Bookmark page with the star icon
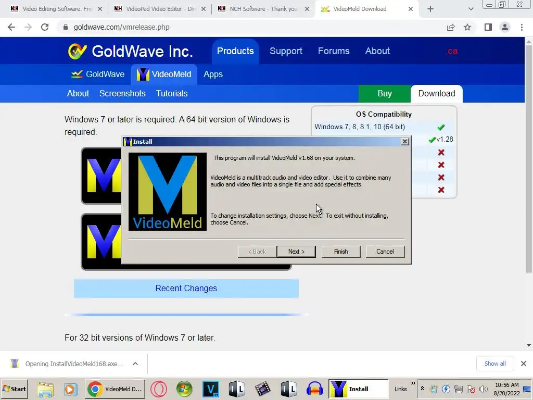Screen dimensions: 533x400 pyautogui.click(x=467, y=27)
